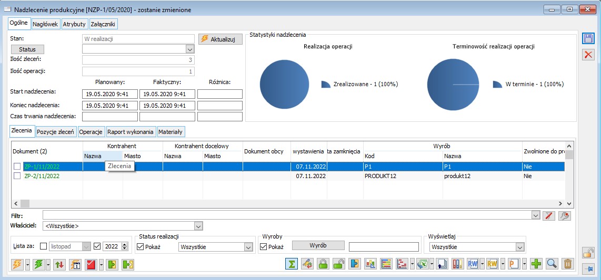Click the trash can delete icon
Viewport: 601px width, 280px height.
click(x=567, y=264)
